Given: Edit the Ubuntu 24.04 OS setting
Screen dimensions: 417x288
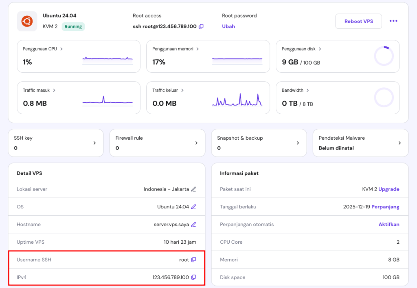Looking at the screenshot, I should [193, 207].
